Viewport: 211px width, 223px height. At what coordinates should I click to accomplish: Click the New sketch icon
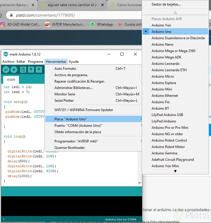point(23,70)
